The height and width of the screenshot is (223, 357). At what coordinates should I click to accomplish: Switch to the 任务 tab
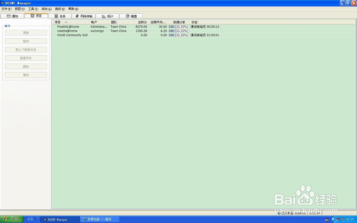60,16
